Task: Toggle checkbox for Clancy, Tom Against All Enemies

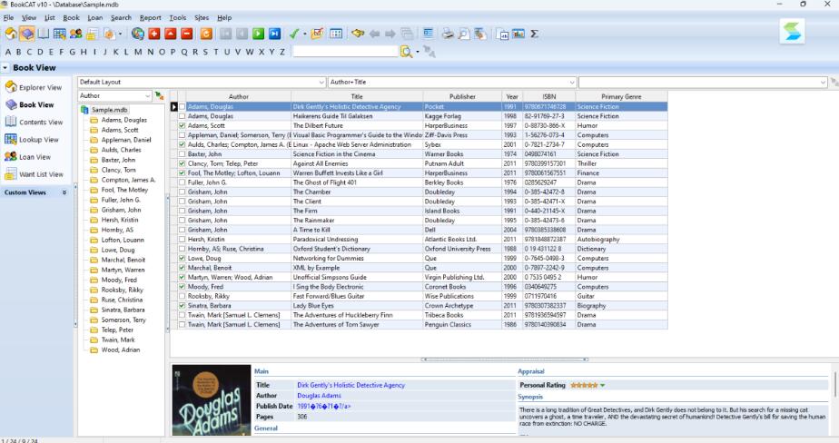Action: pos(182,163)
